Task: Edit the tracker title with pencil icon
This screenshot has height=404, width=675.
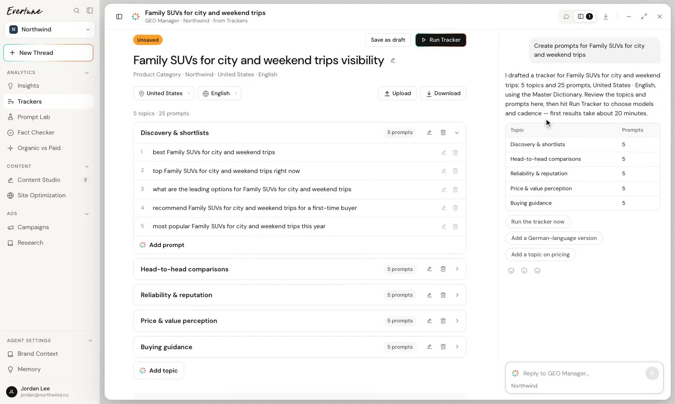Action: coord(393,60)
